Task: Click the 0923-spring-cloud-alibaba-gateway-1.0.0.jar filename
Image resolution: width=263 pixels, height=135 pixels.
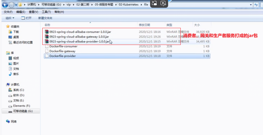Action: (x=79, y=37)
